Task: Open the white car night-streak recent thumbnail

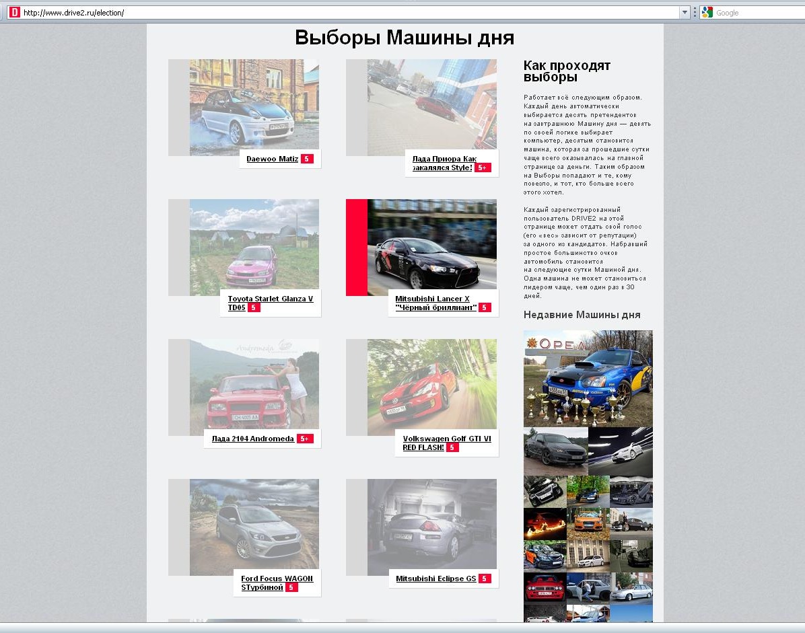Action: 620,451
